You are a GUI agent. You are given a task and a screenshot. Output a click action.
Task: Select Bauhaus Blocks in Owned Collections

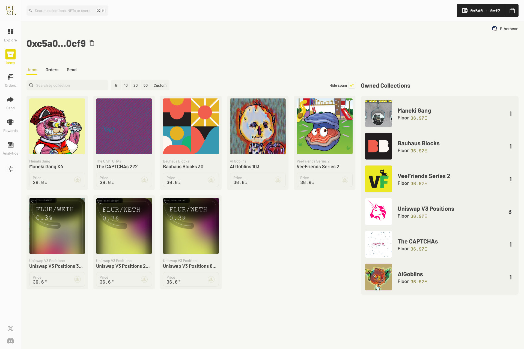click(x=439, y=146)
